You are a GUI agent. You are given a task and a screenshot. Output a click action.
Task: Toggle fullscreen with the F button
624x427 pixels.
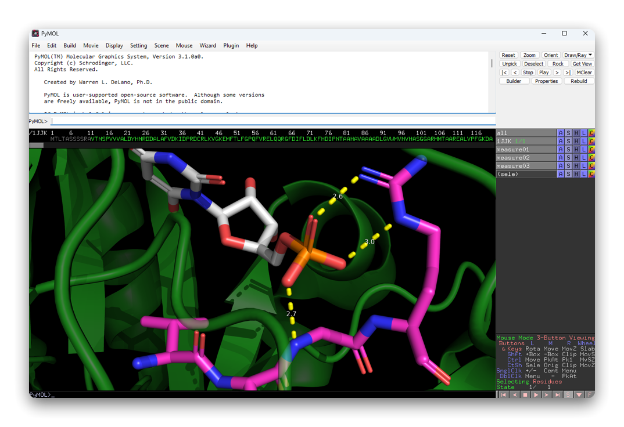pyautogui.click(x=590, y=395)
